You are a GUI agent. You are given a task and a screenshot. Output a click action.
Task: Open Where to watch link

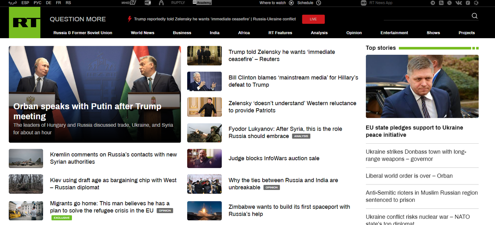click(x=273, y=3)
